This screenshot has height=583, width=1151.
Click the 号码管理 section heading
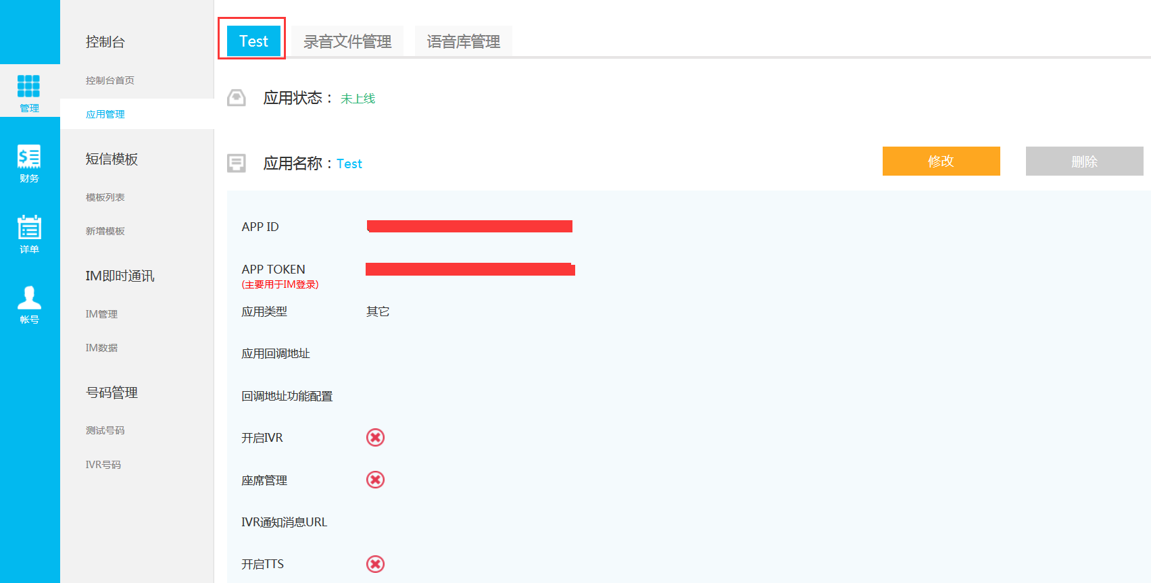(112, 392)
